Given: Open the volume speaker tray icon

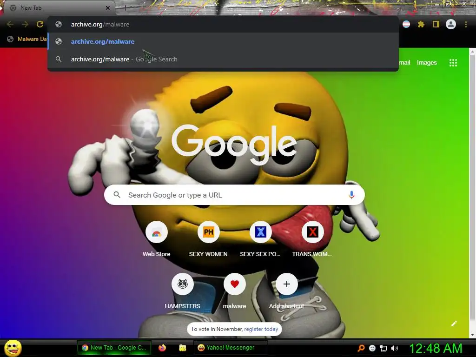Looking at the screenshot, I should 394,348.
